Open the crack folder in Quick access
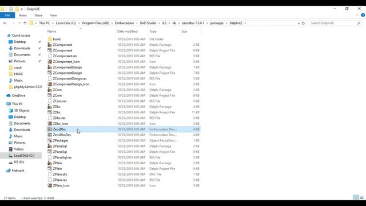 click(x=18, y=68)
